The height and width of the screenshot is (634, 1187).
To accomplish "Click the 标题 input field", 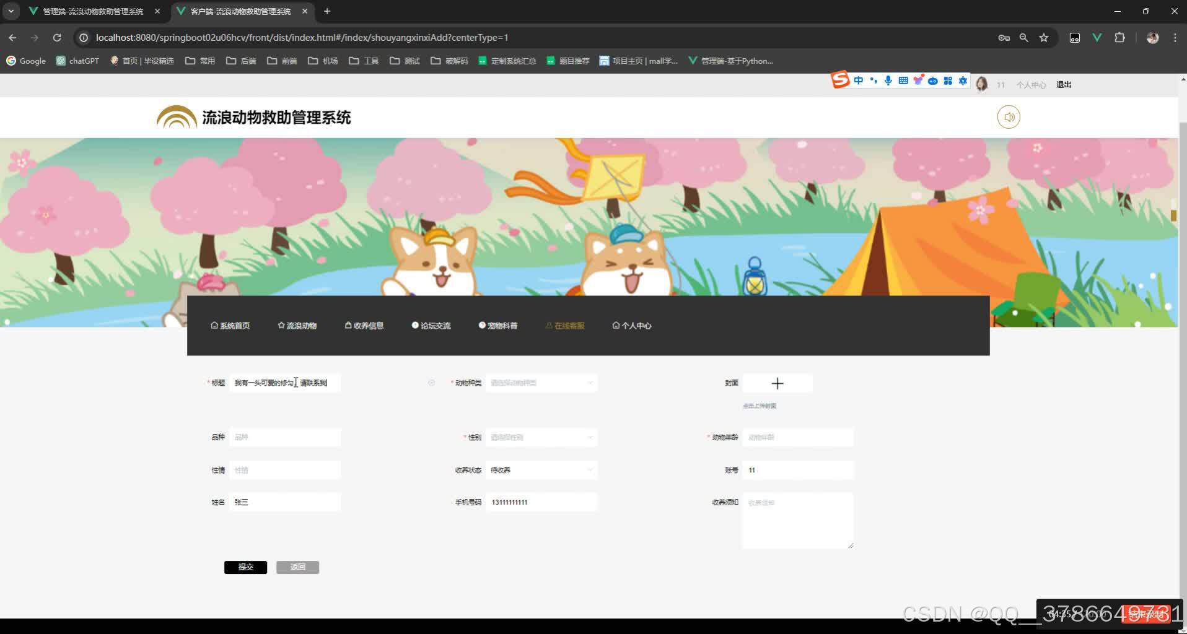I will [x=285, y=383].
